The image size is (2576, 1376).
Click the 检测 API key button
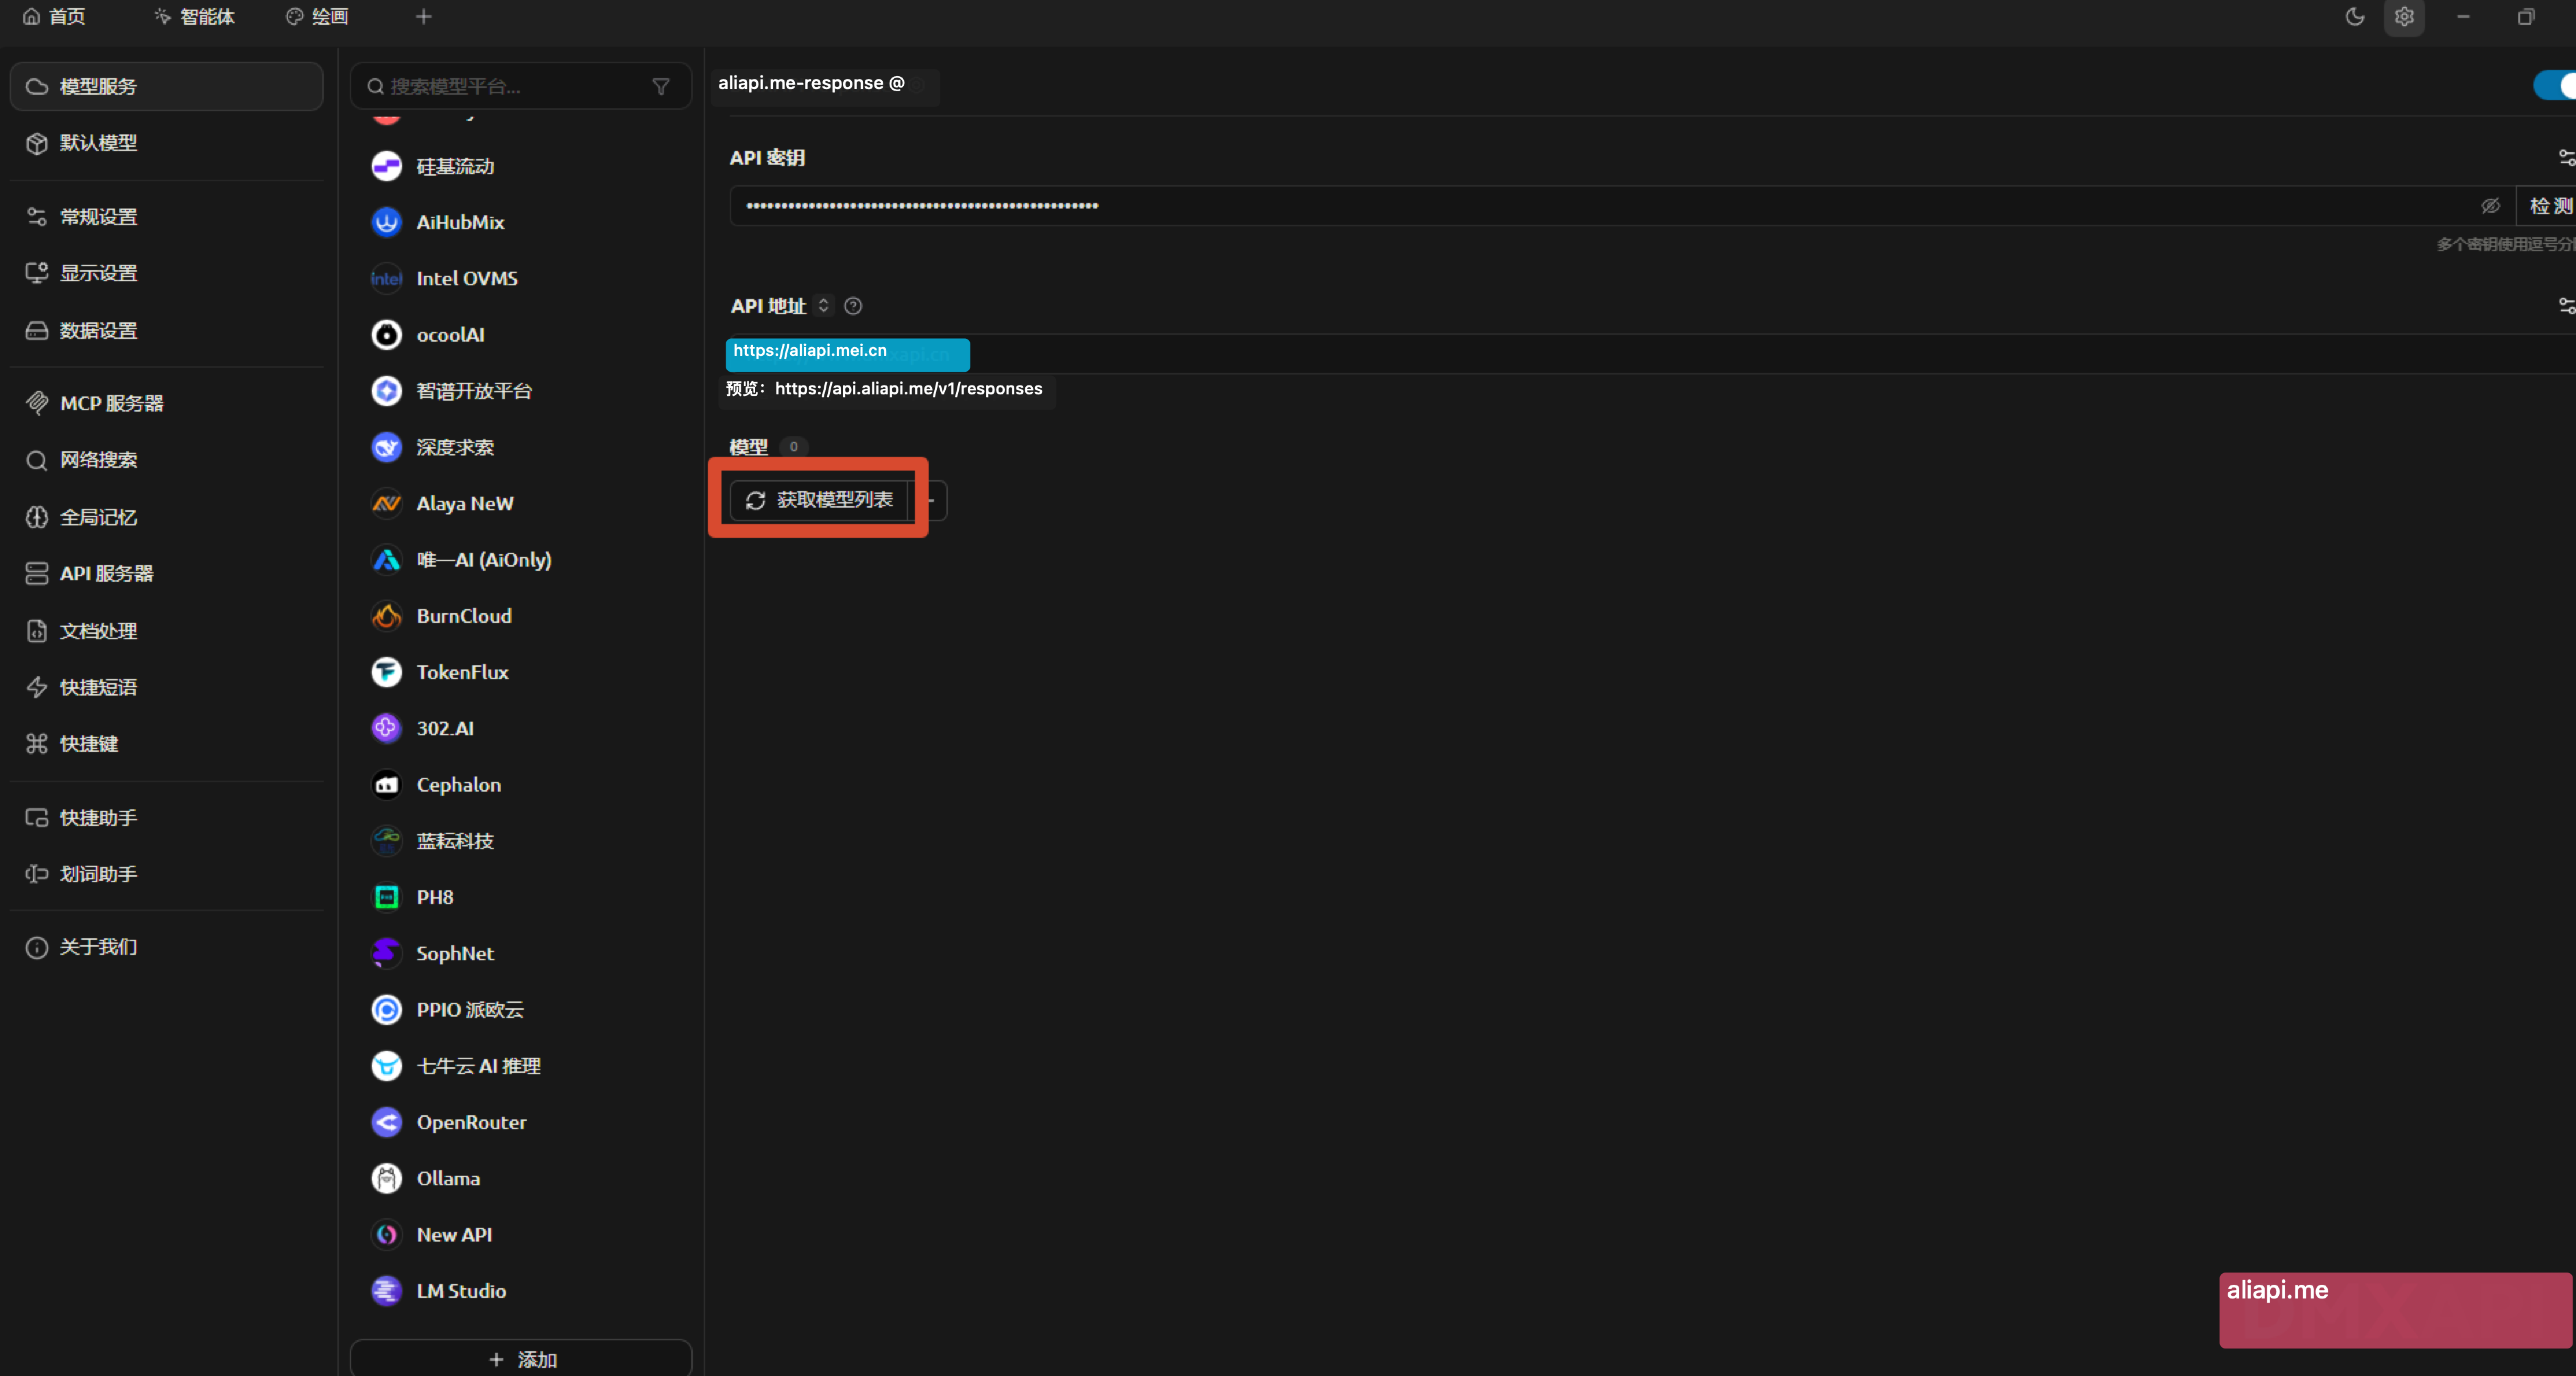(2547, 206)
